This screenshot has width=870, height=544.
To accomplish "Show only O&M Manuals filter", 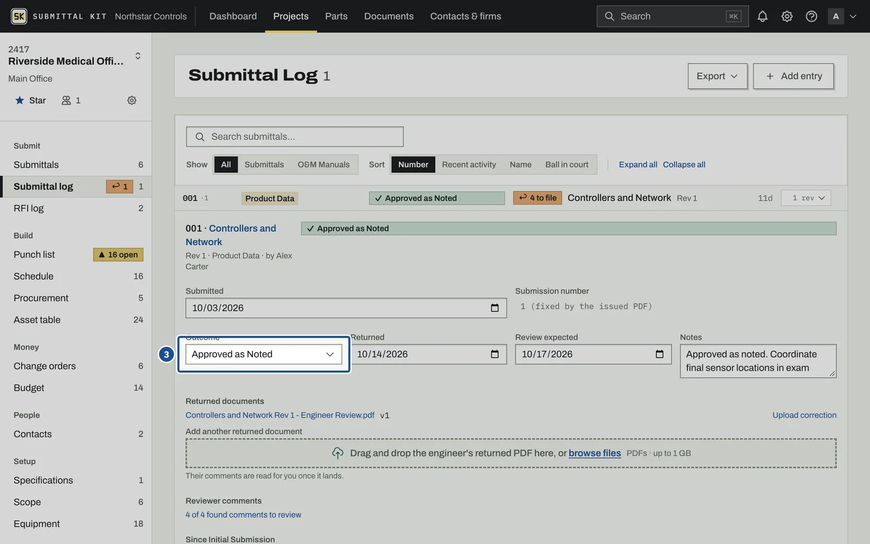I will coord(324,164).
